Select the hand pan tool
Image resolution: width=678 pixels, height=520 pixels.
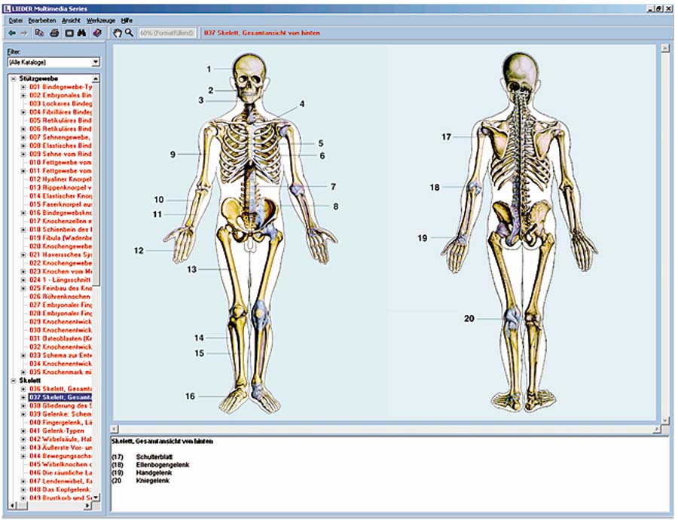click(118, 33)
